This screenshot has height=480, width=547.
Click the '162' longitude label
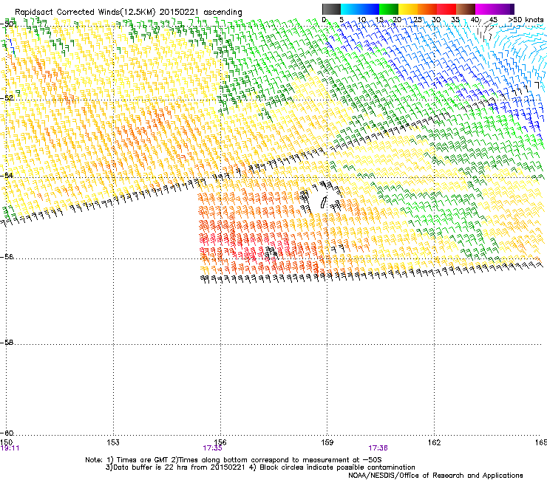[x=434, y=442]
